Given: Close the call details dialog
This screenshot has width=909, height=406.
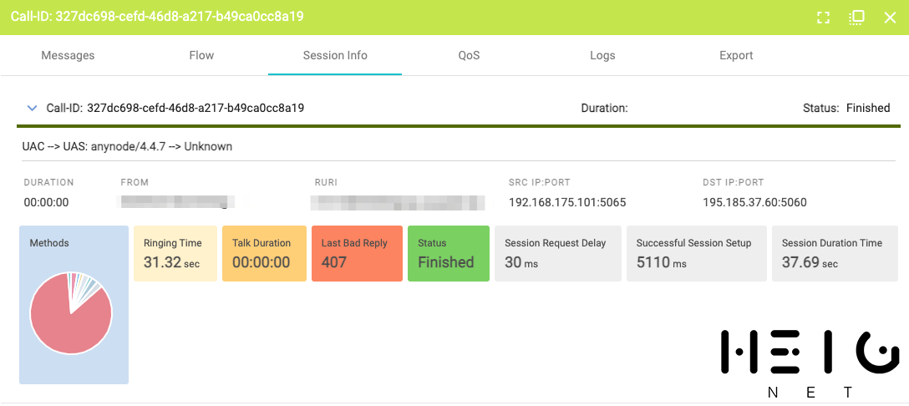Looking at the screenshot, I should tap(890, 18).
